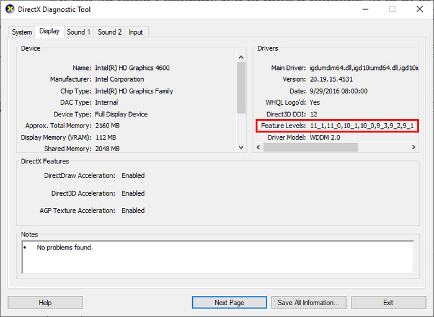This screenshot has height=317, width=434.
Task: Click the 'Approx. Total Memory:' label
Action: pyautogui.click(x=58, y=126)
